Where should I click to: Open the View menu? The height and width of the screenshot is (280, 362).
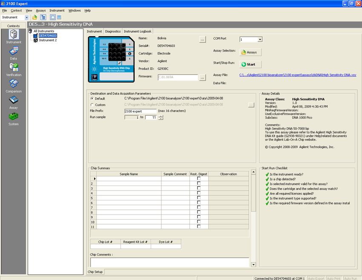tap(29, 11)
